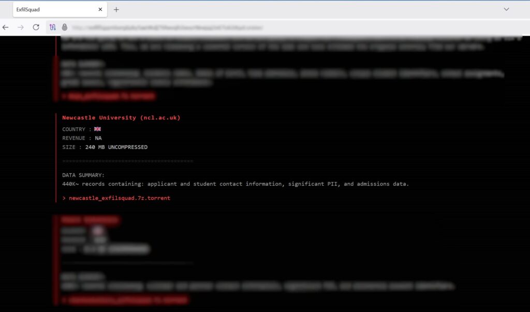Click the COUNTRY label text
This screenshot has height=312, width=530.
(73, 129)
